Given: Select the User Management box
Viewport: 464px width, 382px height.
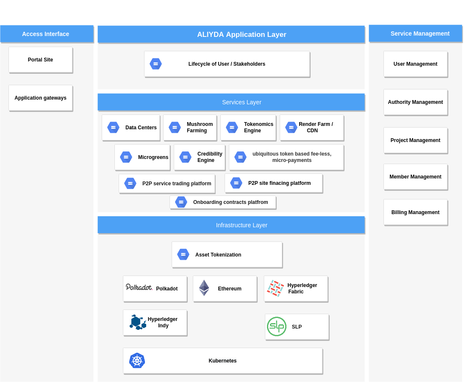Looking at the screenshot, I should tap(415, 64).
